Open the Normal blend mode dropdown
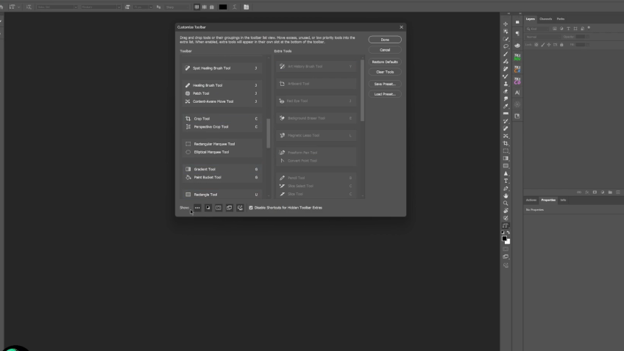This screenshot has width=624, height=351. pyautogui.click(x=543, y=37)
